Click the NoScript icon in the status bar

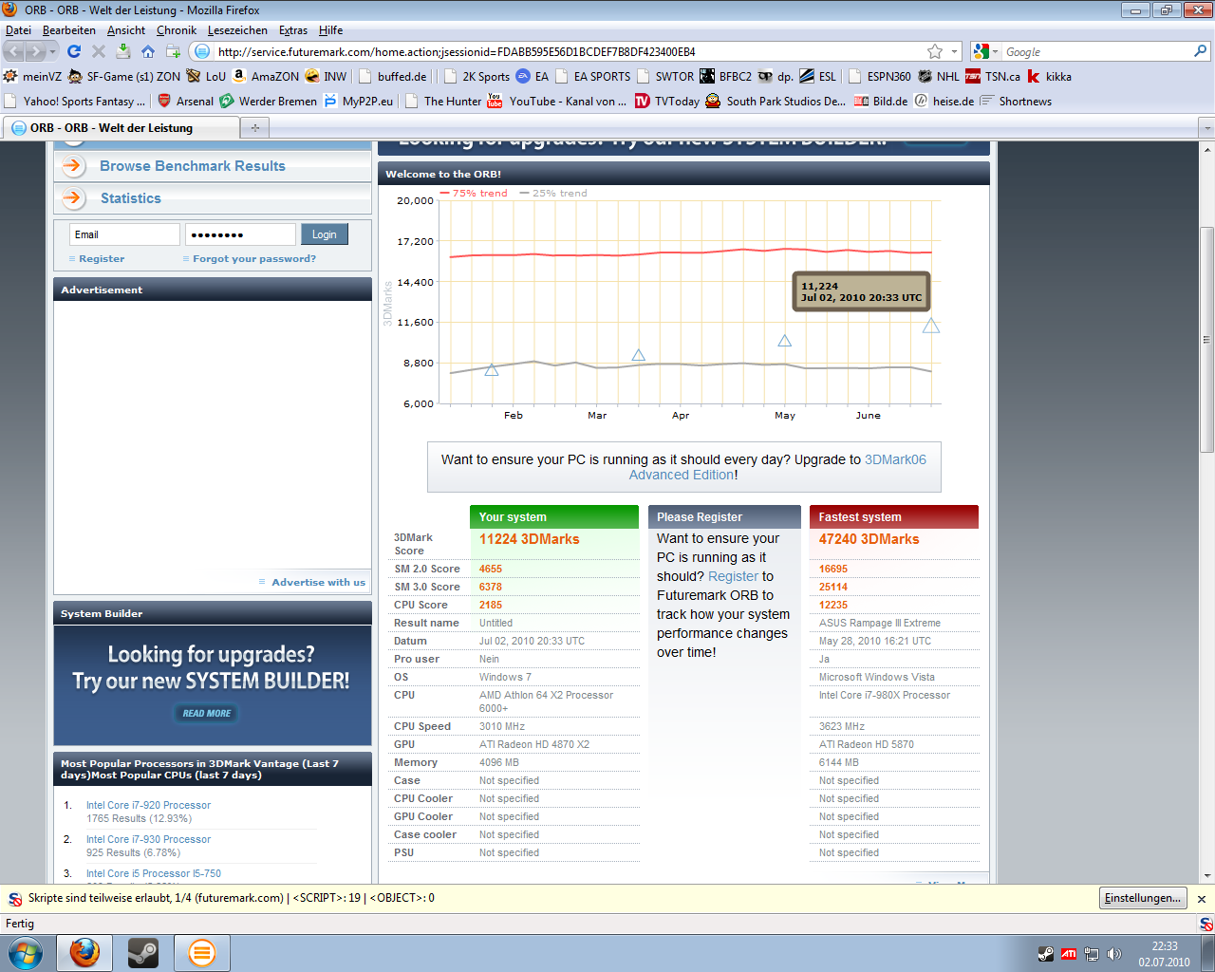tap(1206, 924)
